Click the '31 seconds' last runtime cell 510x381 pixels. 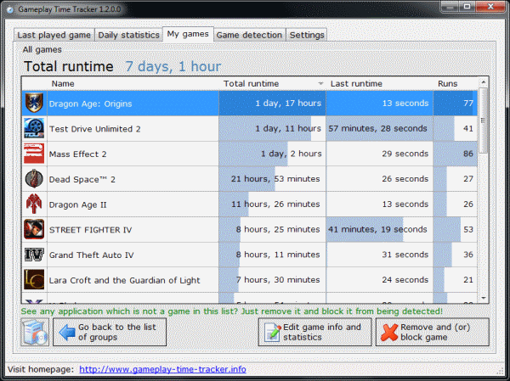click(x=380, y=255)
